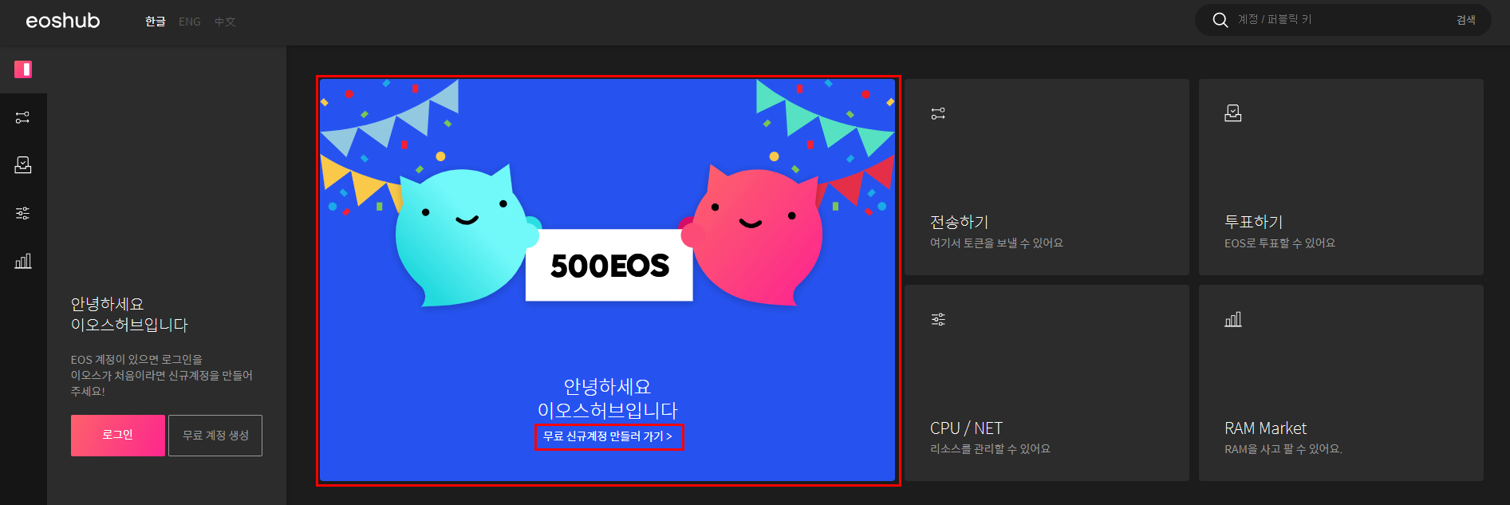
Task: Open the 전송하기 card title
Action: tap(959, 222)
